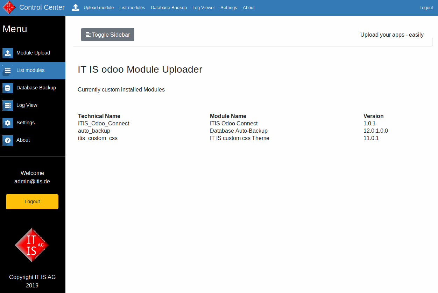Click version 12.0.1.0.0 cell
Image resolution: width=438 pixels, height=293 pixels.
click(x=376, y=131)
